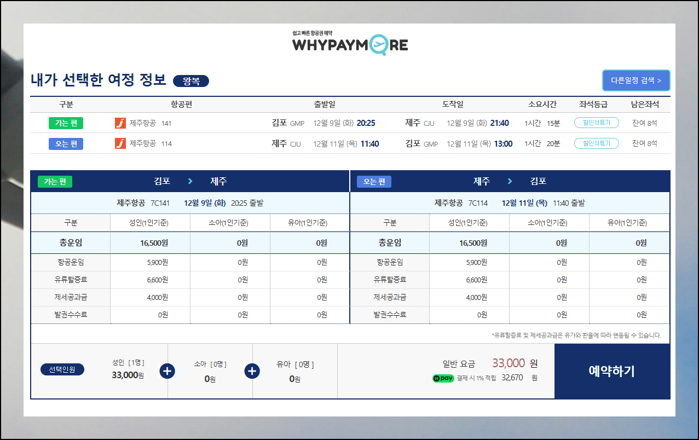This screenshot has height=440, width=699.
Task: Click the 가는 편 tag in fare table header
Action: [55, 182]
